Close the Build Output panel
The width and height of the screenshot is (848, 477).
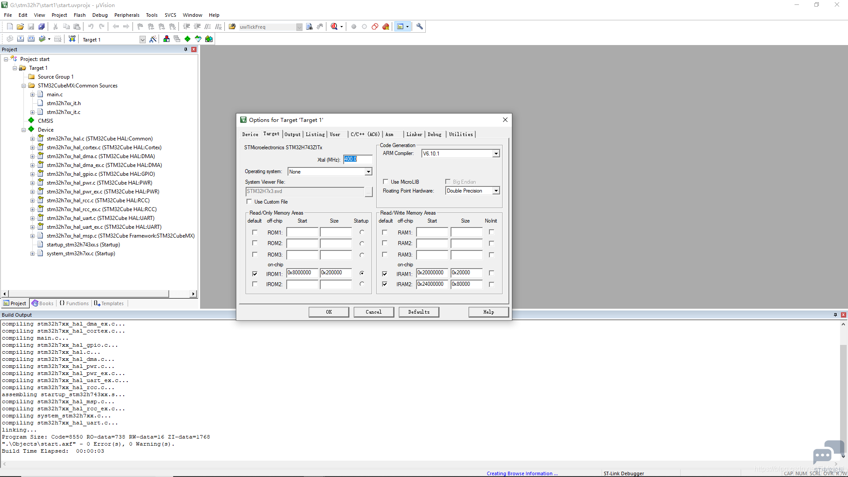pos(844,315)
